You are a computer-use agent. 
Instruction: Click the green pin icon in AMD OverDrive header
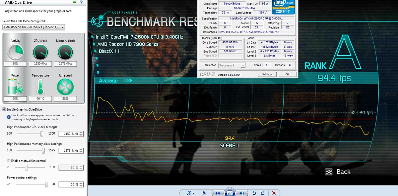(x=74, y=3)
